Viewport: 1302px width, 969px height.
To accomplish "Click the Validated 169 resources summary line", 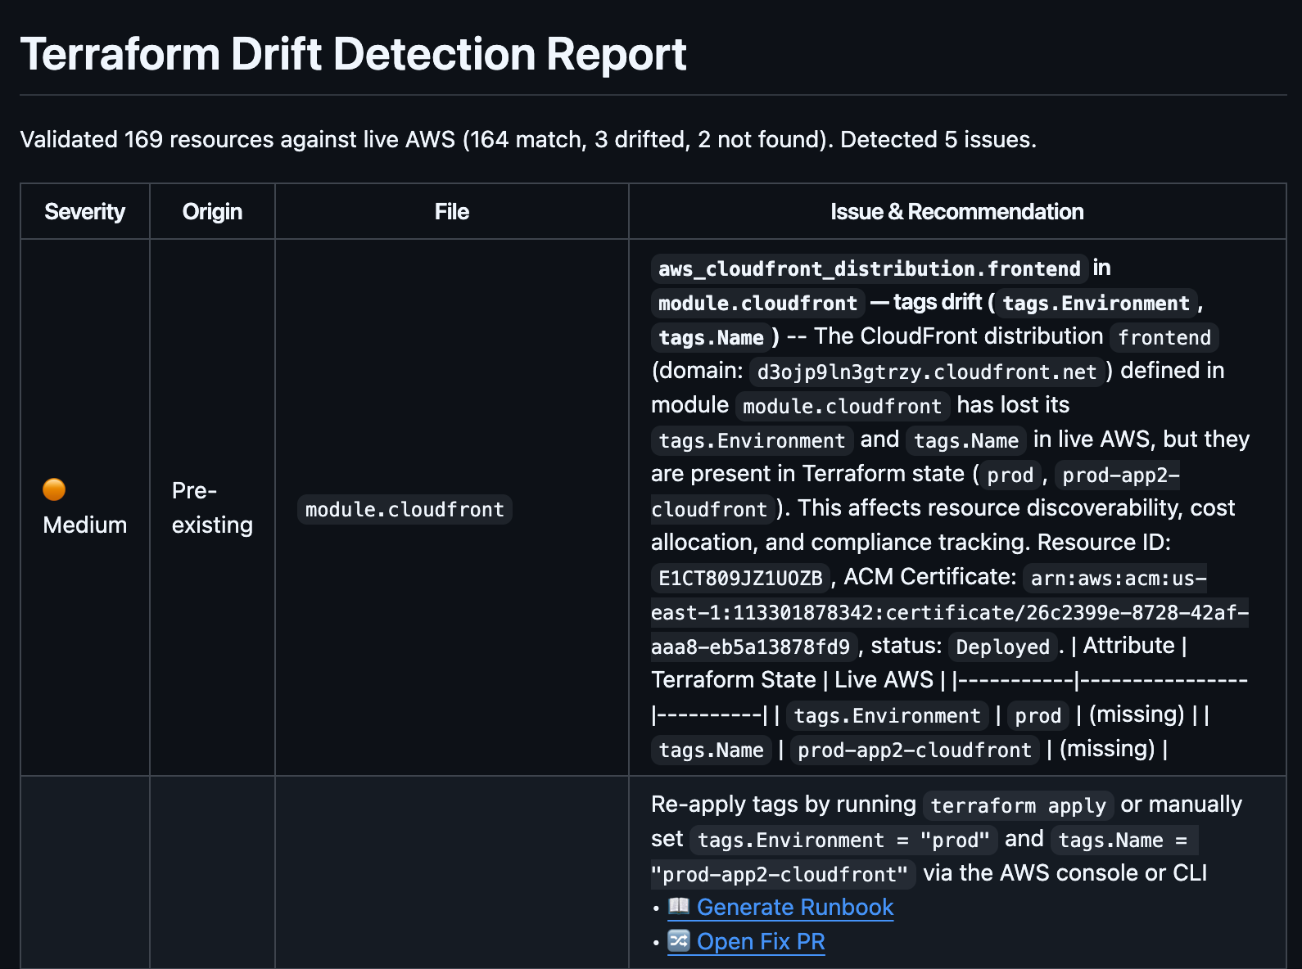I will [x=528, y=140].
